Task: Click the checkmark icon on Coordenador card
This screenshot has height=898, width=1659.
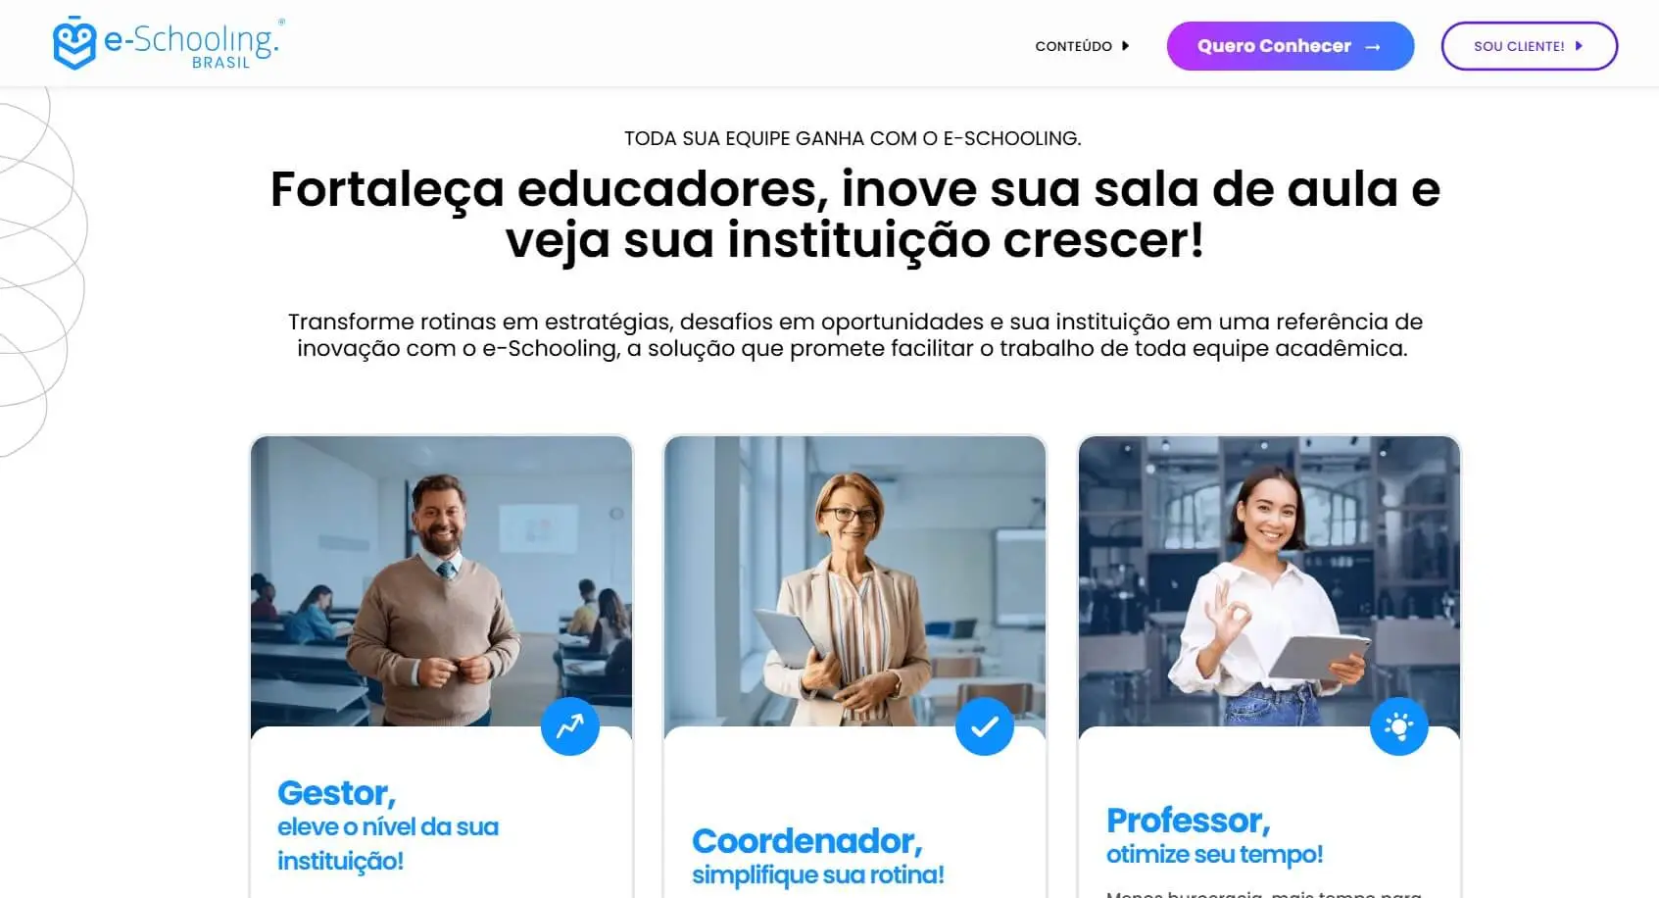Action: 985,726
